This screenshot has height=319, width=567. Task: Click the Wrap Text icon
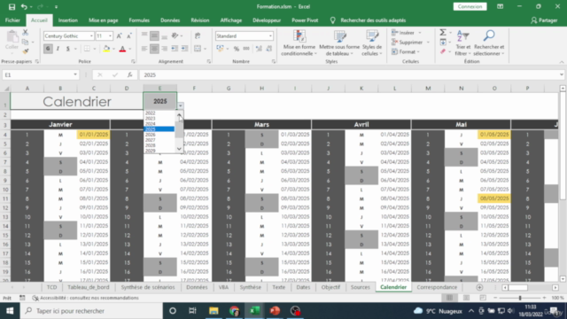point(198,35)
